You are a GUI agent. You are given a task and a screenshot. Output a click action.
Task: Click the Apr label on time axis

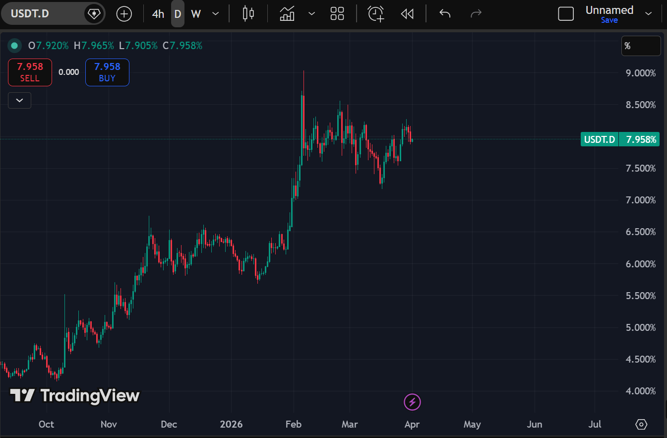pos(412,425)
